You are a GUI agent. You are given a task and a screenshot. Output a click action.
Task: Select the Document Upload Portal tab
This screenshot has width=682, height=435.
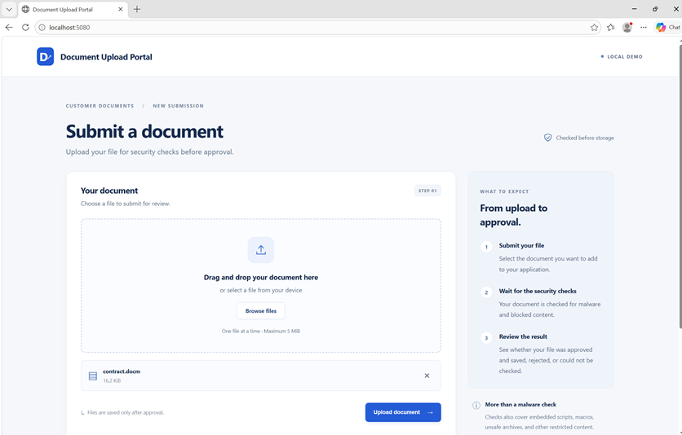click(x=73, y=9)
